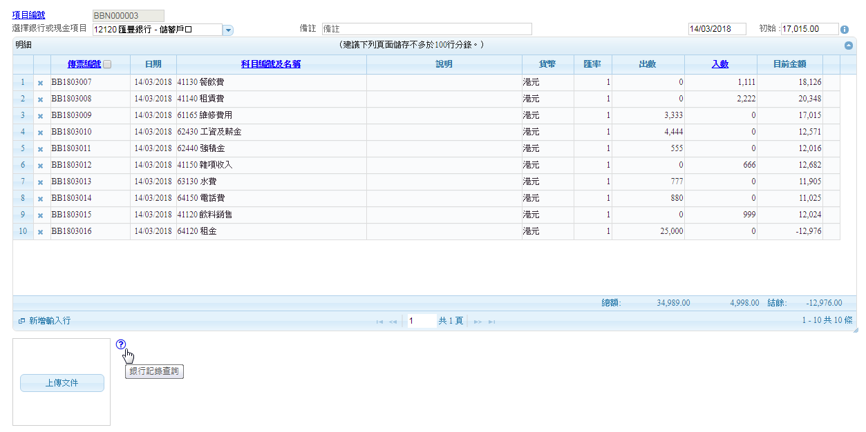Sort by 科目編號及名稱 column header
Screen dimensions: 866x432
click(271, 64)
